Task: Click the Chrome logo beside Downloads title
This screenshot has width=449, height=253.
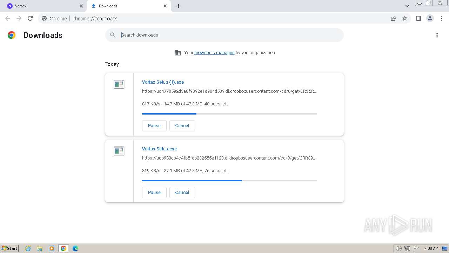Action: pos(12,35)
